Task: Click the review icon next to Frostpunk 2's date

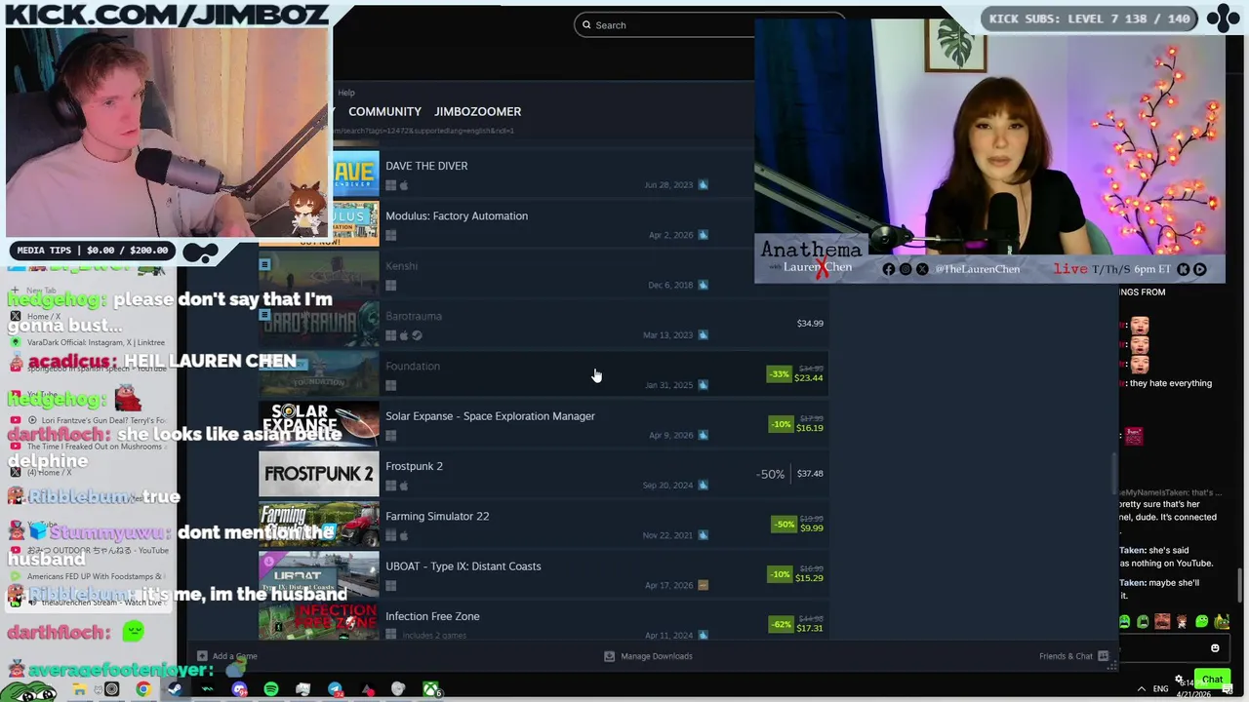Action: [x=703, y=485]
